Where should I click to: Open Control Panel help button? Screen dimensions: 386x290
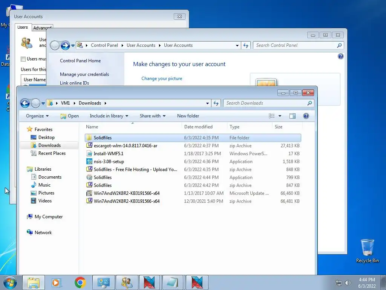pyautogui.click(x=340, y=56)
